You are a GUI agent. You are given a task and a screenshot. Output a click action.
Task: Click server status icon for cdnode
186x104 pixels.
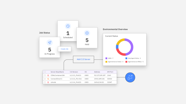coord(48,82)
